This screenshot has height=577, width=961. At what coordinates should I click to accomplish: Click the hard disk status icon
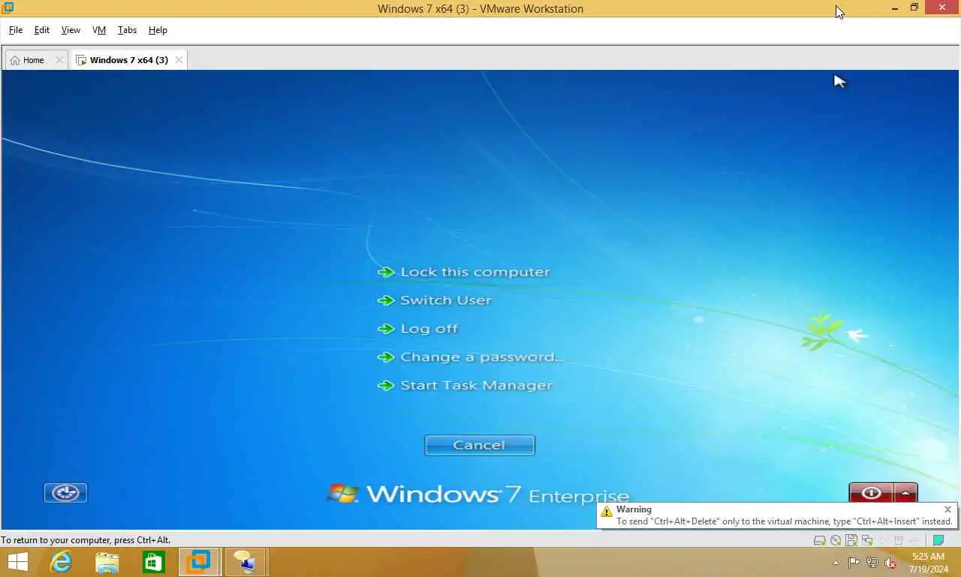[820, 540]
